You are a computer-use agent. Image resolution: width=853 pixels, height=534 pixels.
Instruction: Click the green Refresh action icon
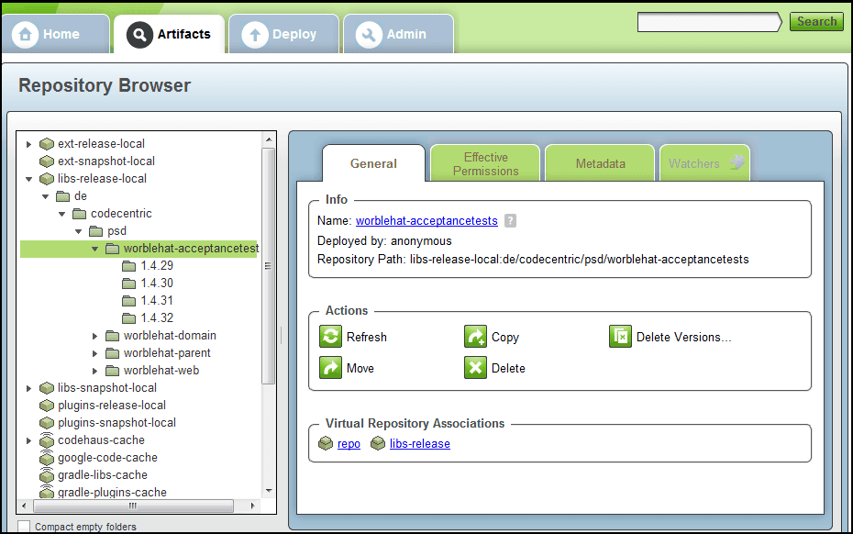tap(330, 337)
